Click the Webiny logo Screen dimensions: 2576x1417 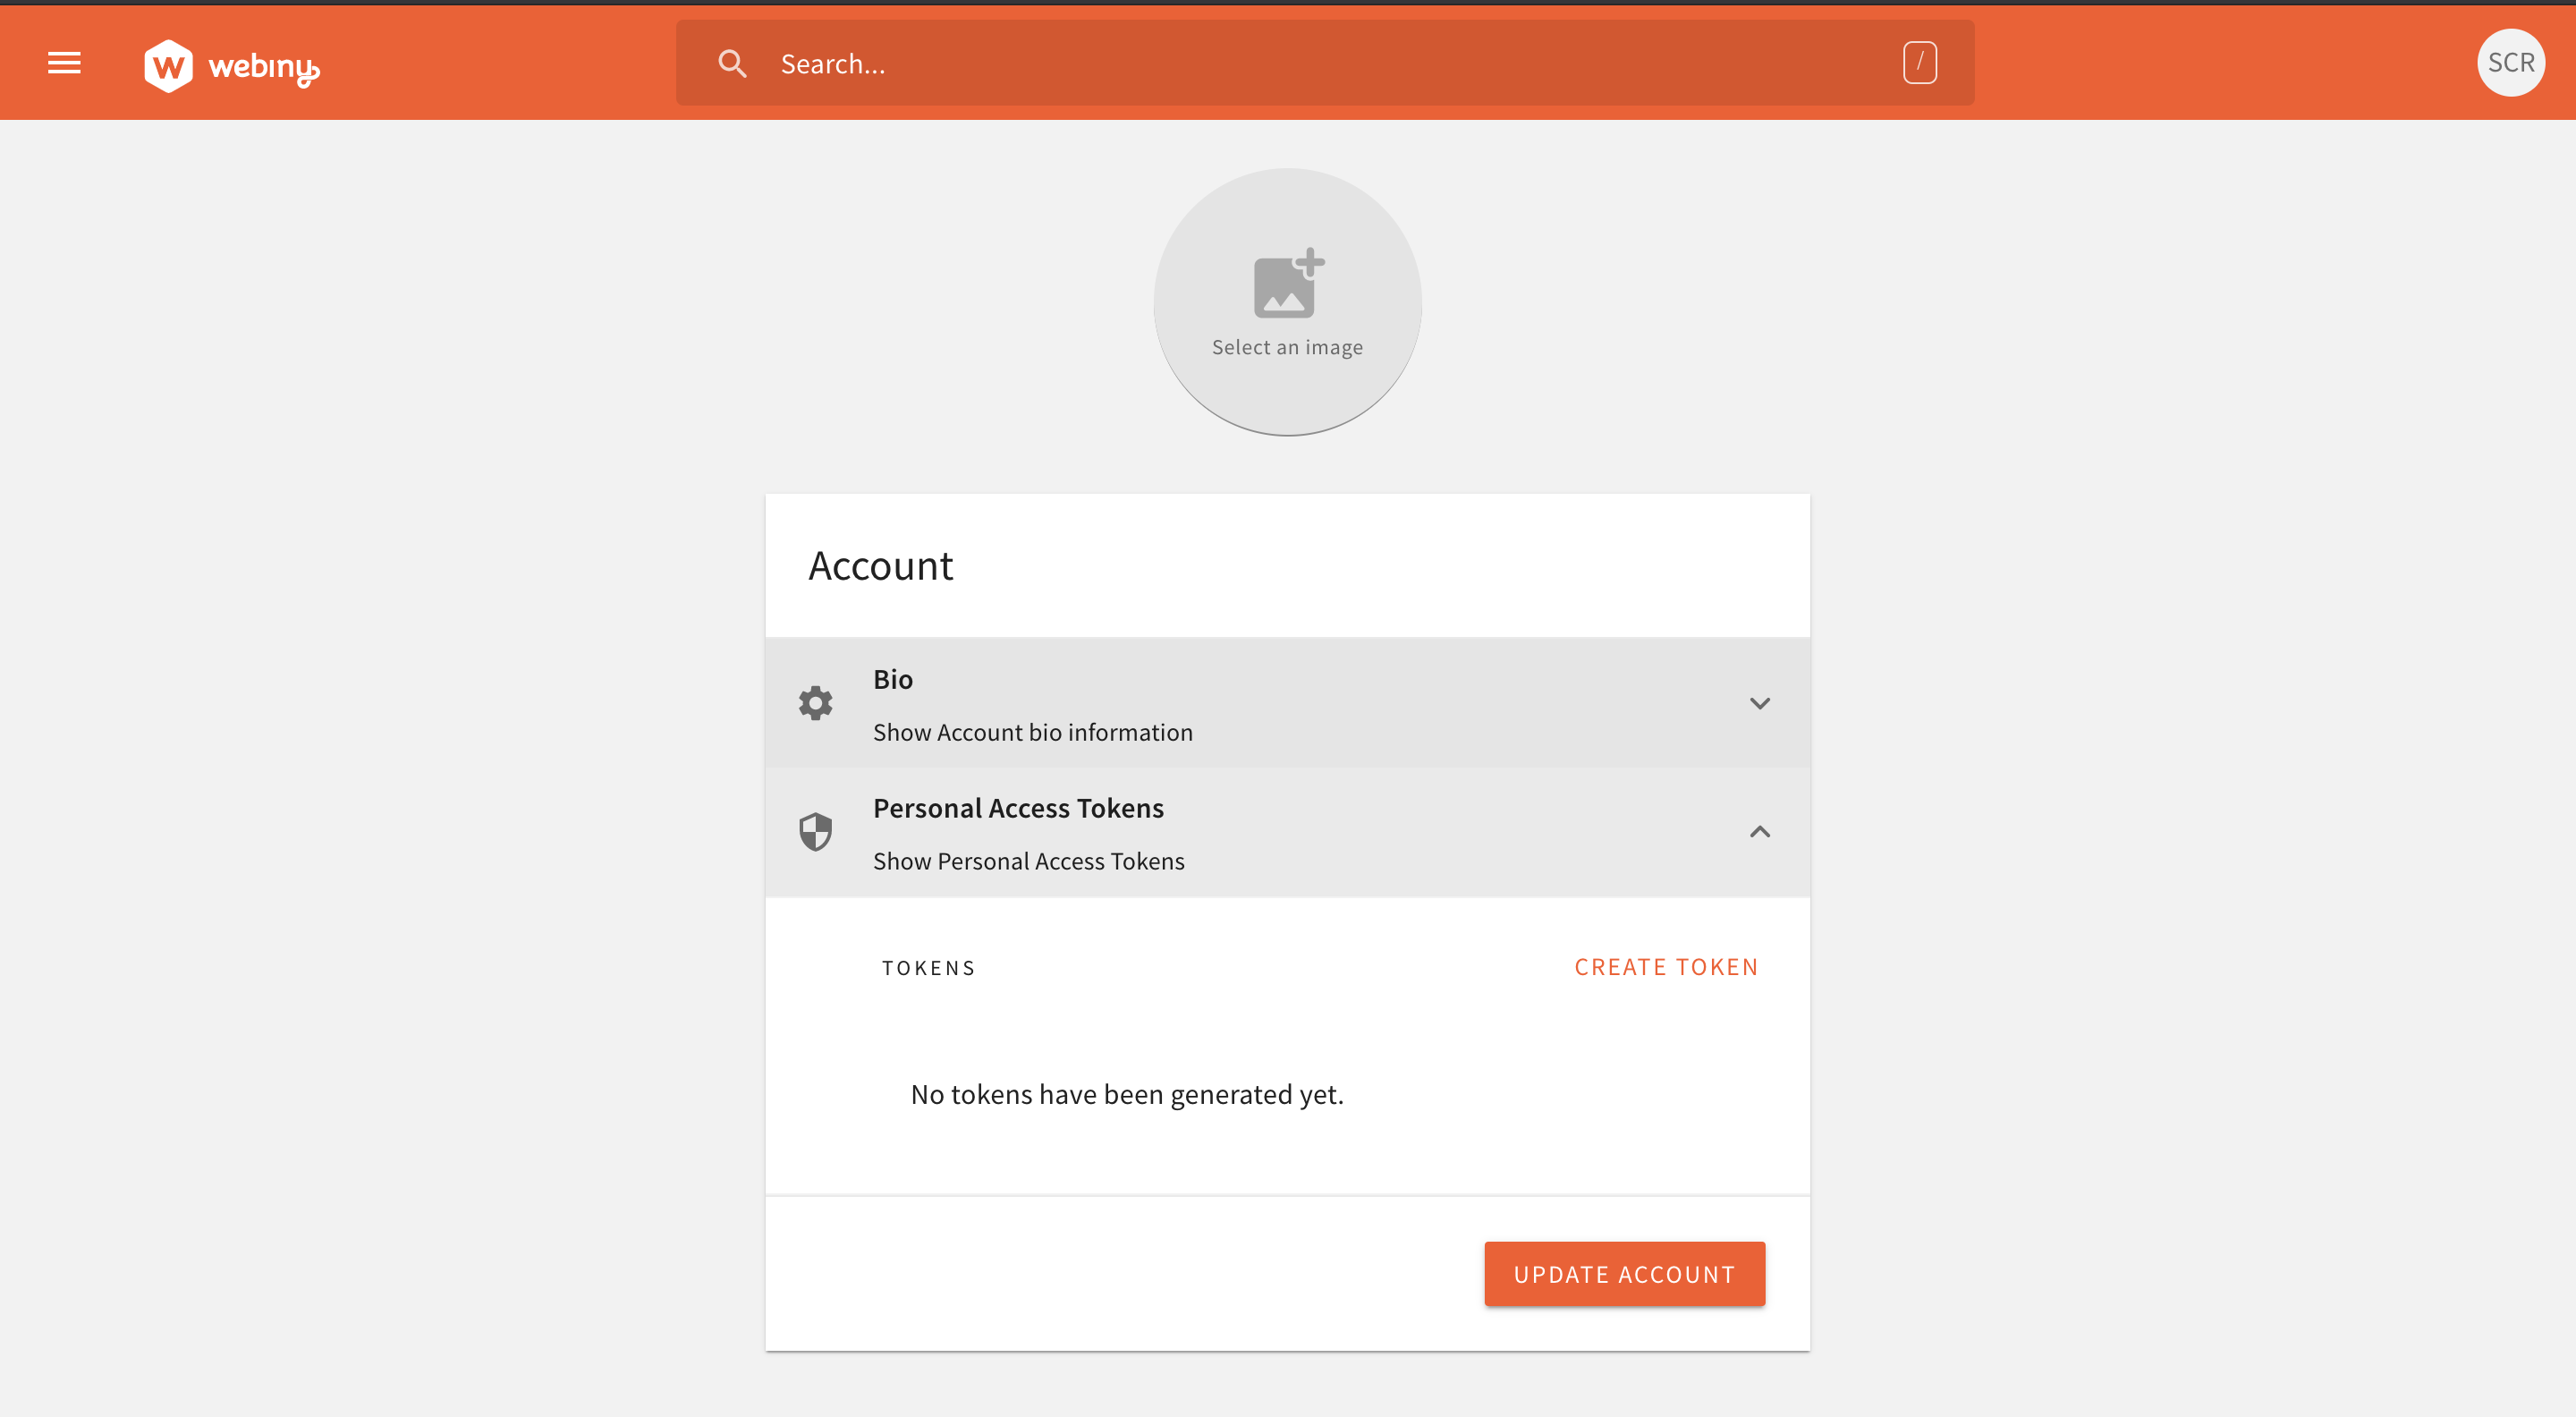click(231, 66)
